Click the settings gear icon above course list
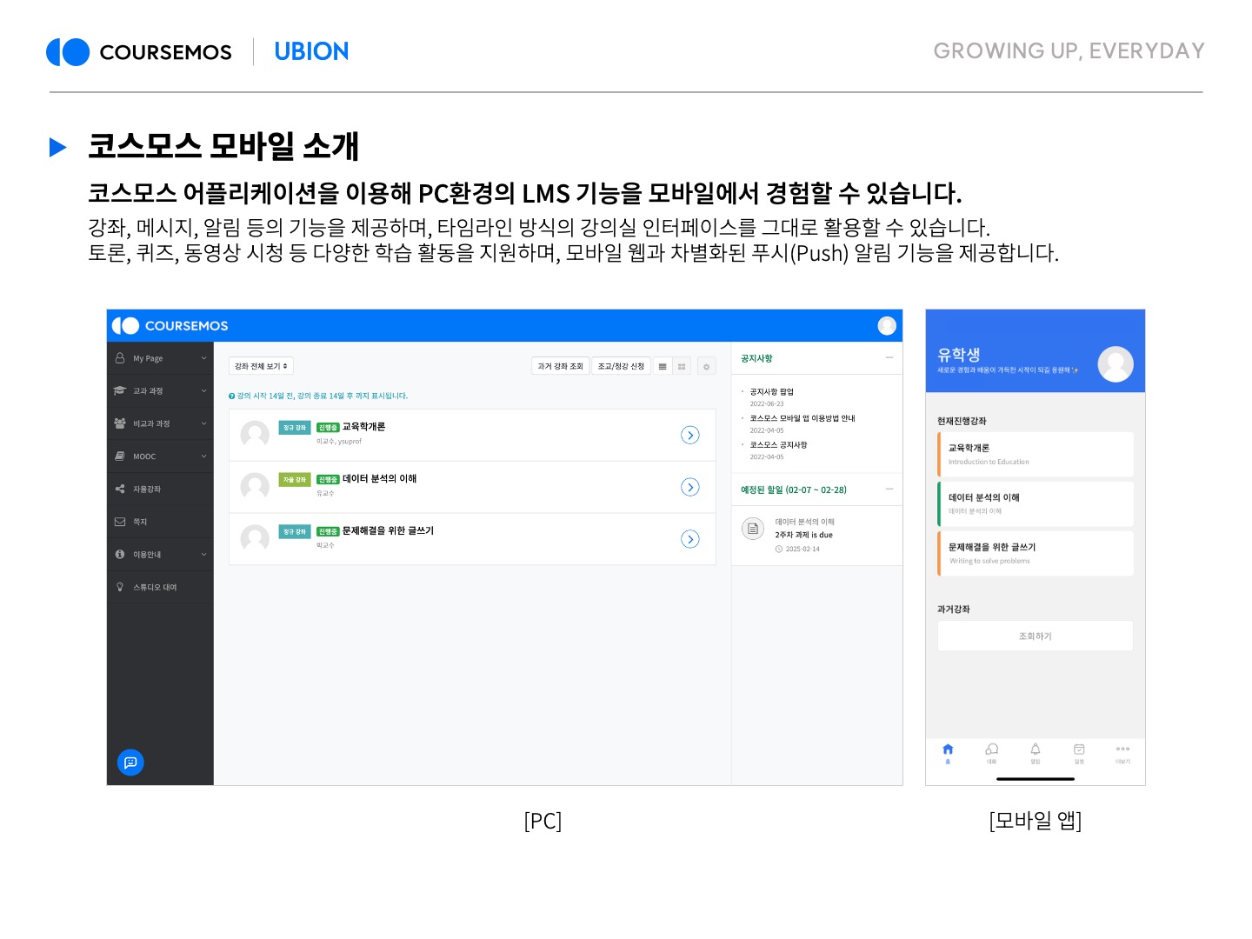Viewport: 1252px width, 939px height. [x=706, y=367]
